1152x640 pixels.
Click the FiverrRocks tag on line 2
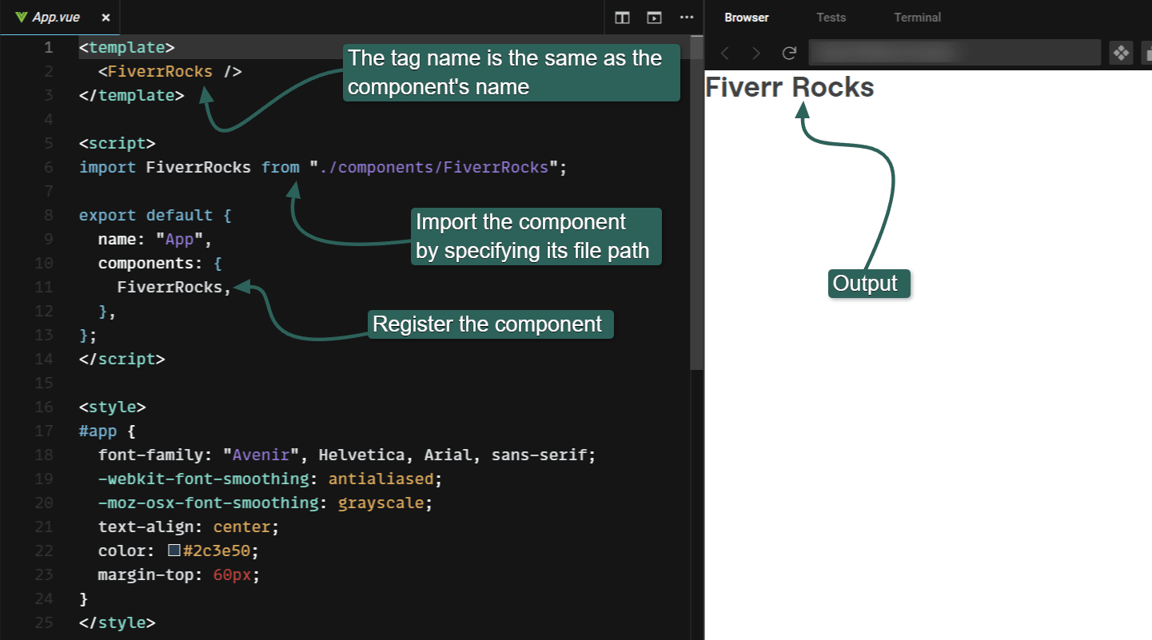tap(160, 71)
